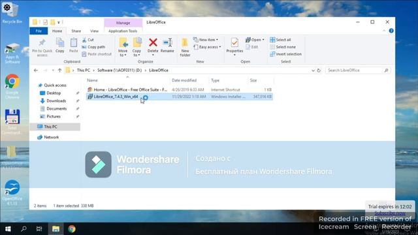
Task: Click File Explorer on taskbar
Action: (x=56, y=229)
